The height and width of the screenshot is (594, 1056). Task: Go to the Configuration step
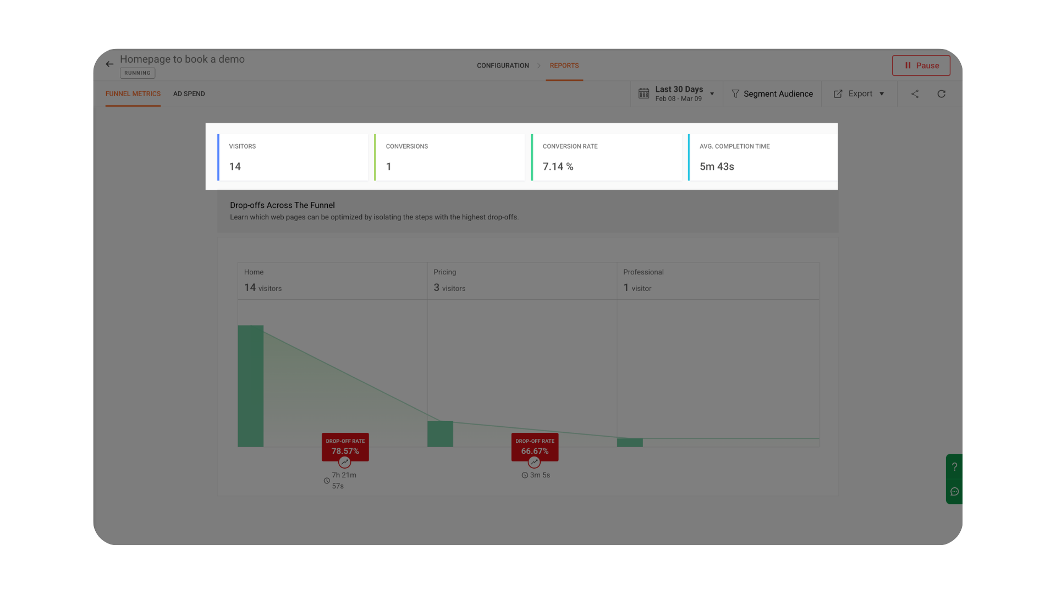(x=503, y=65)
